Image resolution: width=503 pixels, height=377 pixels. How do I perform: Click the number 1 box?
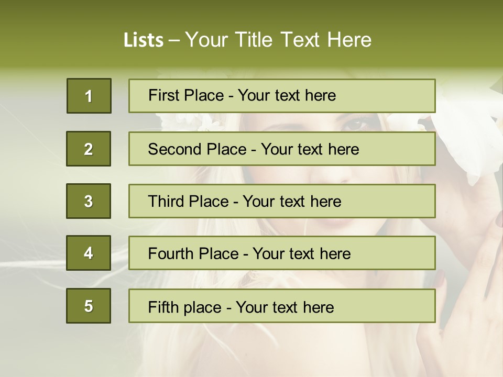pos(89,96)
